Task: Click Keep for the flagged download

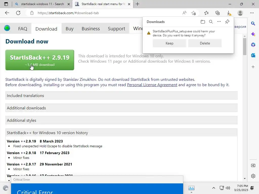Action: click(169, 43)
